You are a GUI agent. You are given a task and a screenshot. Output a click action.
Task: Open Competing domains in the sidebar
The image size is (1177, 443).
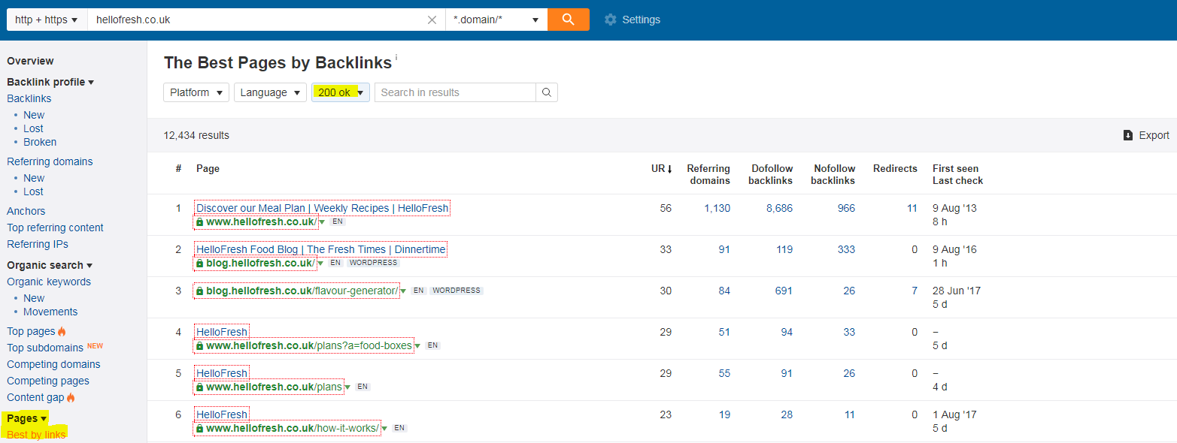point(53,364)
